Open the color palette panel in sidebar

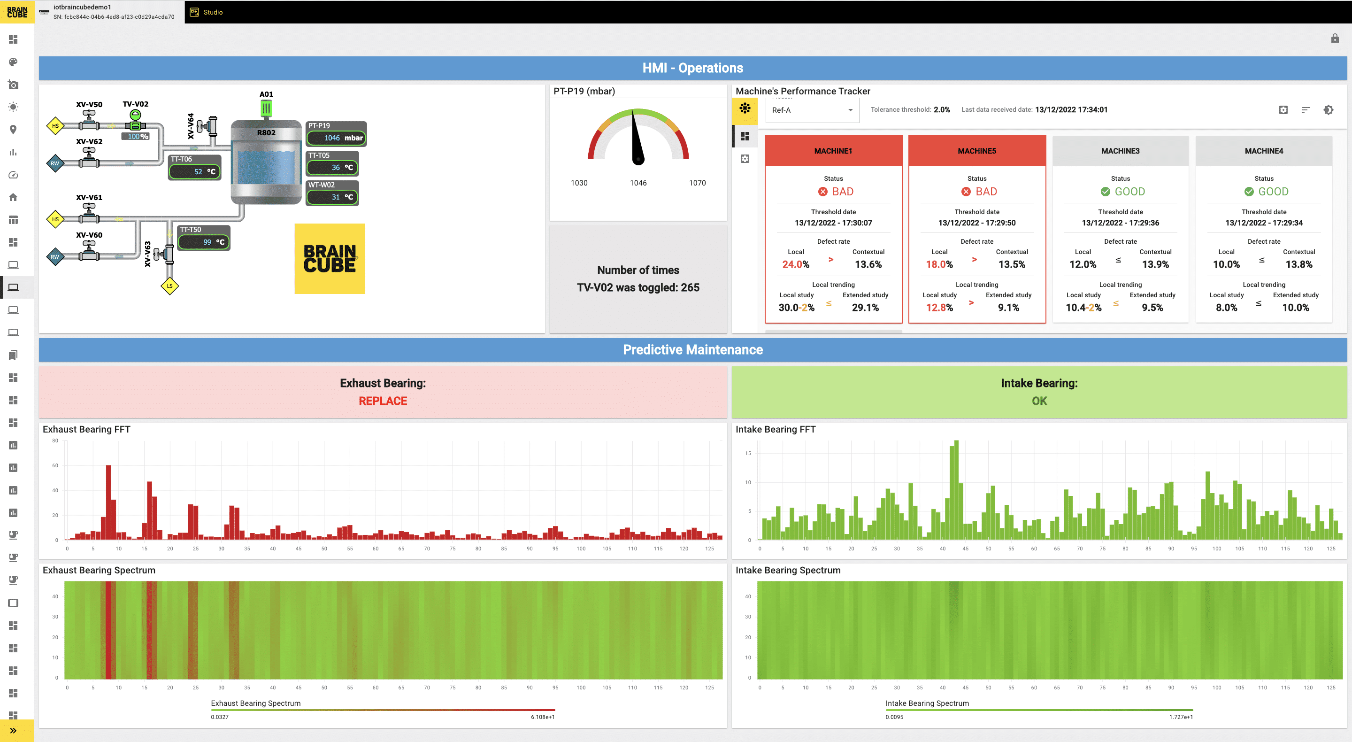pos(13,62)
